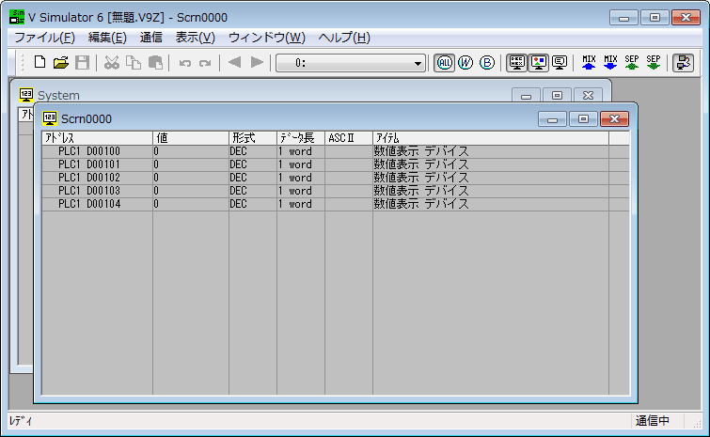Open the screen number dropdown showing 0:
Screen dimensions: 710x437
pyautogui.click(x=418, y=63)
